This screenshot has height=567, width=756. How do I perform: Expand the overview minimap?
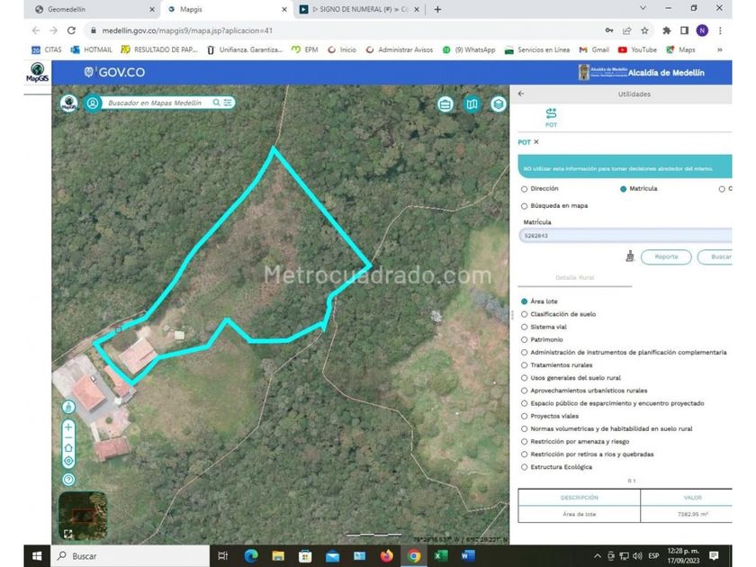pyautogui.click(x=67, y=533)
